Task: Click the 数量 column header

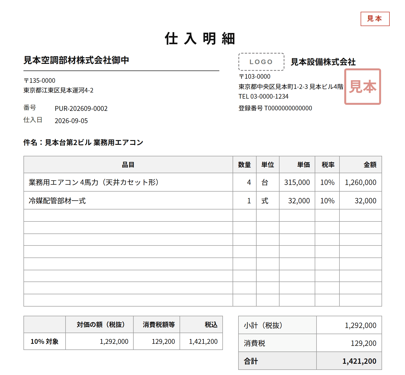Action: 244,165
